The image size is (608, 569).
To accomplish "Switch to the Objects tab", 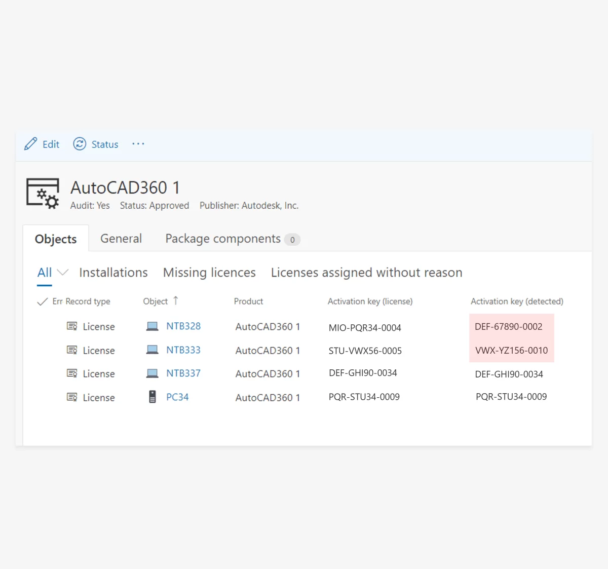I will point(56,239).
